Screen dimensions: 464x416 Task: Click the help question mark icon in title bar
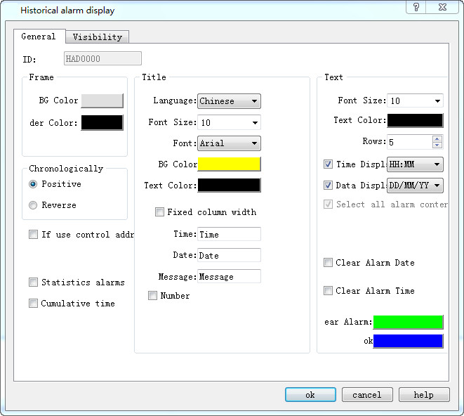pos(416,7)
